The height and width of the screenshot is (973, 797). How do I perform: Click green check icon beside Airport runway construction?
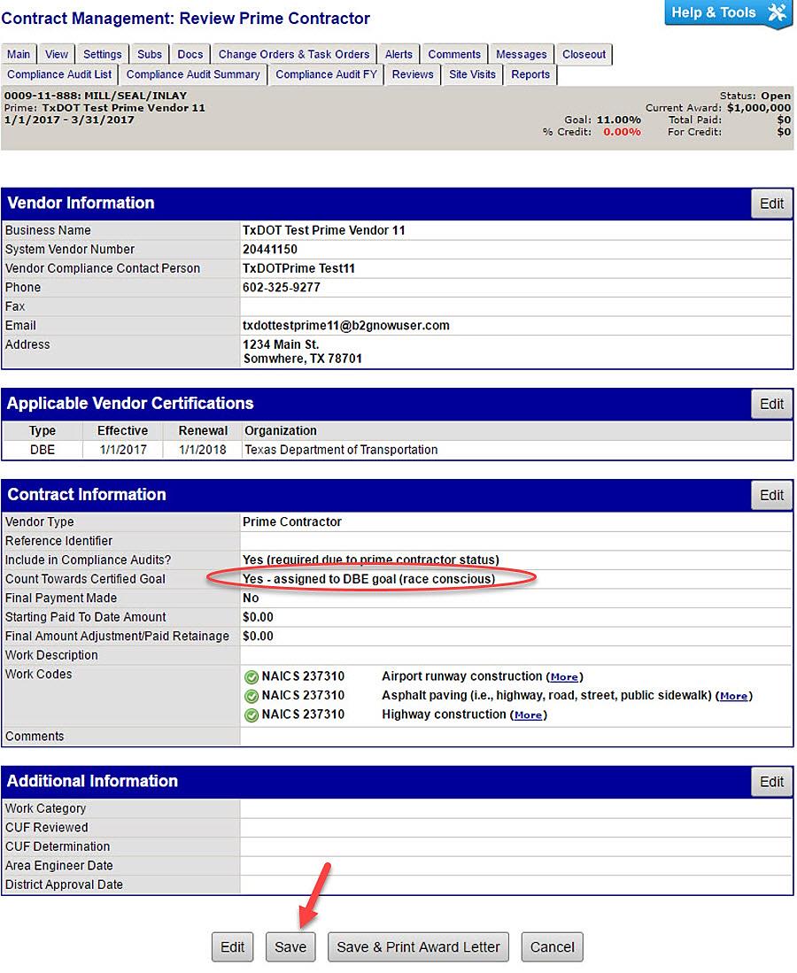(251, 677)
